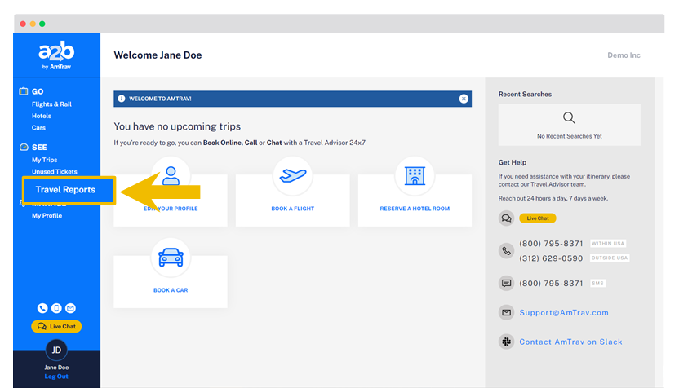Image resolution: width=679 pixels, height=388 pixels.
Task: Click the Log Out link
Action: (x=56, y=377)
